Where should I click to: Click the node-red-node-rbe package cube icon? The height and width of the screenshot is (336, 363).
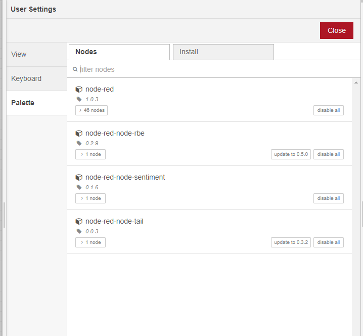tap(79, 134)
